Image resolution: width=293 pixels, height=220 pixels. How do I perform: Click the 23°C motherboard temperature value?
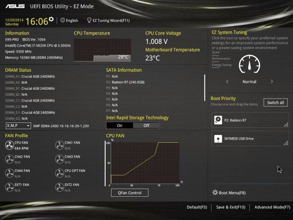coord(153,58)
